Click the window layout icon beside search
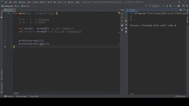 (x=183, y=6)
